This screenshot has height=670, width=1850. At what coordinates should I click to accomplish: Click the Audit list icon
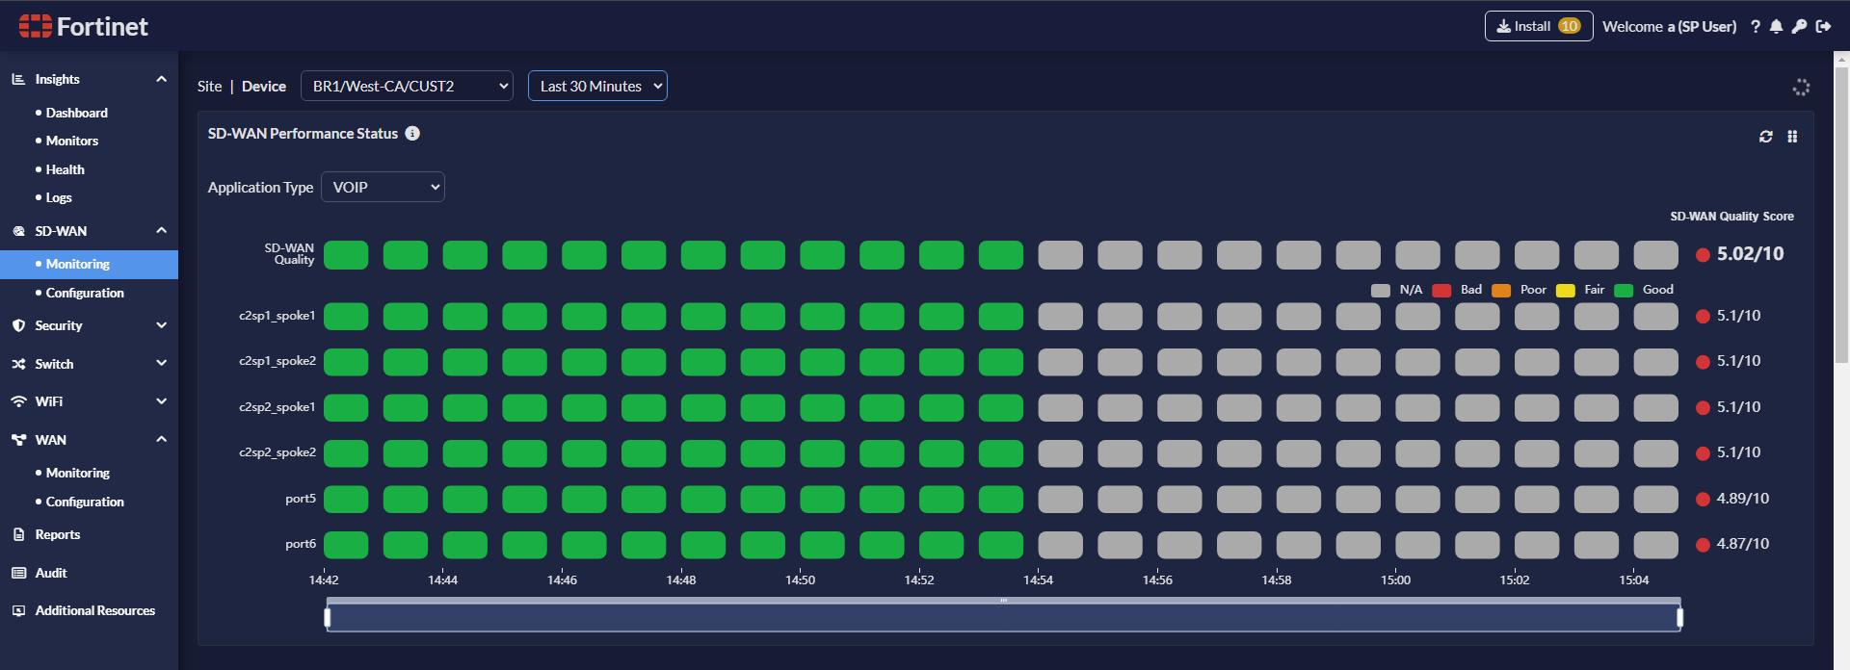(18, 573)
